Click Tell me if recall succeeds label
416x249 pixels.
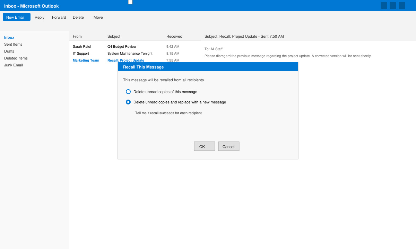point(168,113)
